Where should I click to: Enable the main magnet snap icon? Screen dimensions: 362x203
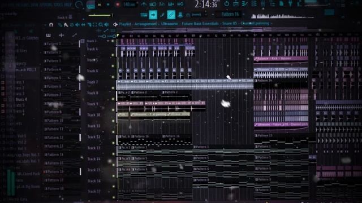(x=51, y=24)
